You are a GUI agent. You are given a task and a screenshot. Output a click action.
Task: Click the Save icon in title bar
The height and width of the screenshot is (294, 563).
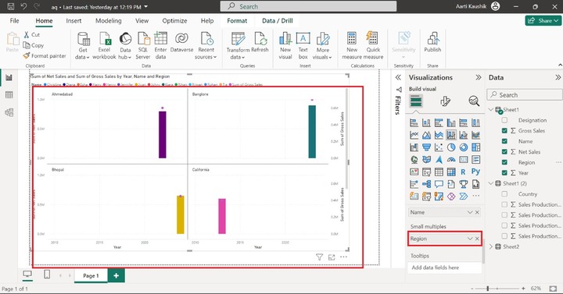[x=11, y=6]
